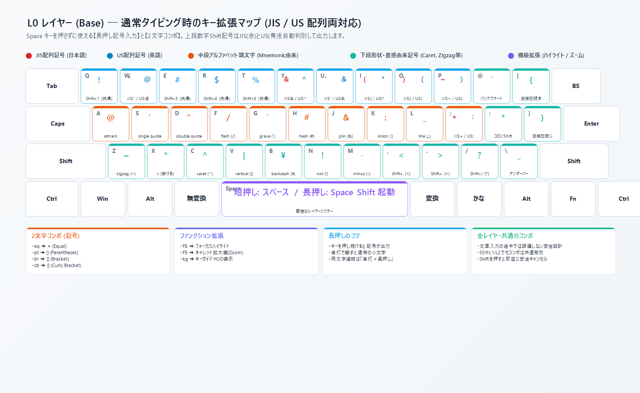Click the Q key labeled Shift+1

click(99, 86)
